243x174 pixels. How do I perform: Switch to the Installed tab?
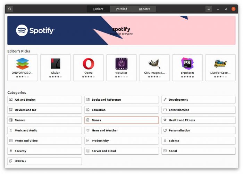click(x=121, y=9)
